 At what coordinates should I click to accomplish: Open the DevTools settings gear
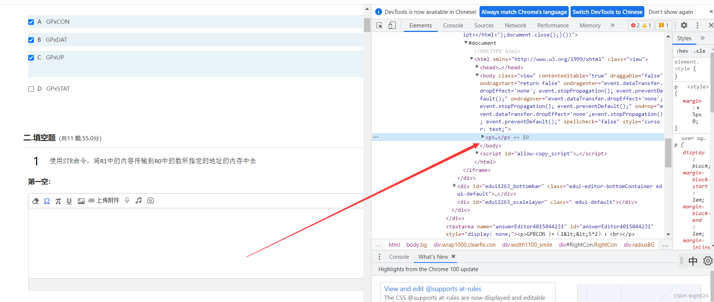pyautogui.click(x=684, y=25)
